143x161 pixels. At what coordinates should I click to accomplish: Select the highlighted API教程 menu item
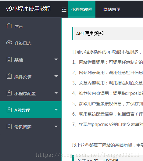30,110
